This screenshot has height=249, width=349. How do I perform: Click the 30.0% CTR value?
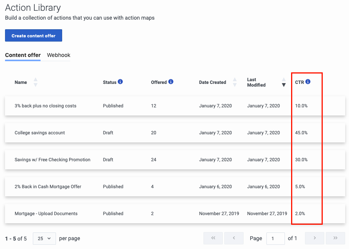302,160
